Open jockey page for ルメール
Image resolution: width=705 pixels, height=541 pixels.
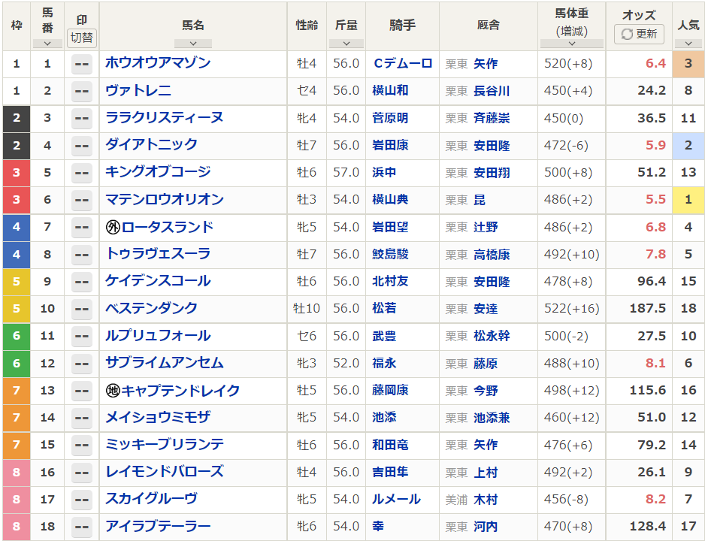point(397,499)
